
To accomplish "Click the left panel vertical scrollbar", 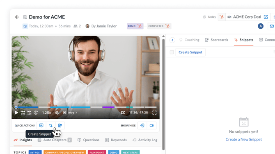I will 163,95.
